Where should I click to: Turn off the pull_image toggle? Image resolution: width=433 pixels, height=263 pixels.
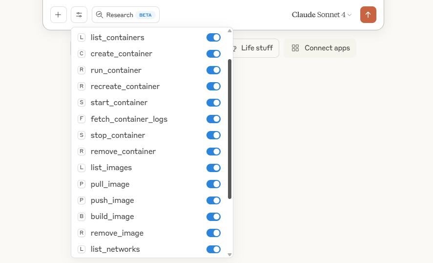(x=213, y=184)
